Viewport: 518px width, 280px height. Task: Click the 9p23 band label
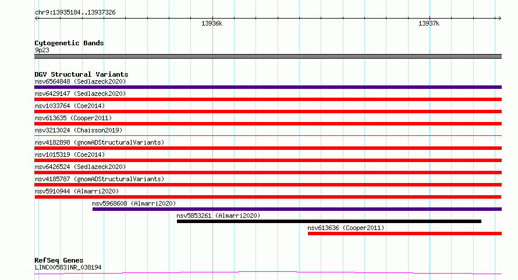(42, 50)
